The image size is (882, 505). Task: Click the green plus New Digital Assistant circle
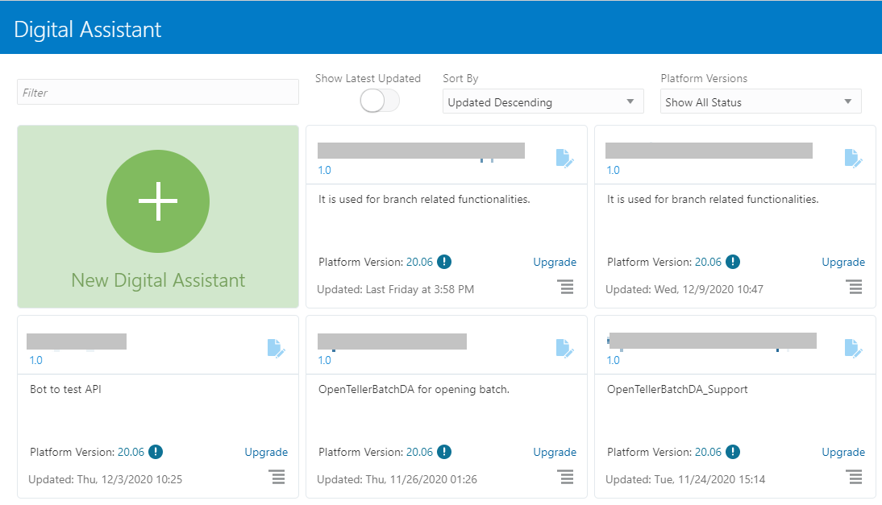tap(158, 201)
